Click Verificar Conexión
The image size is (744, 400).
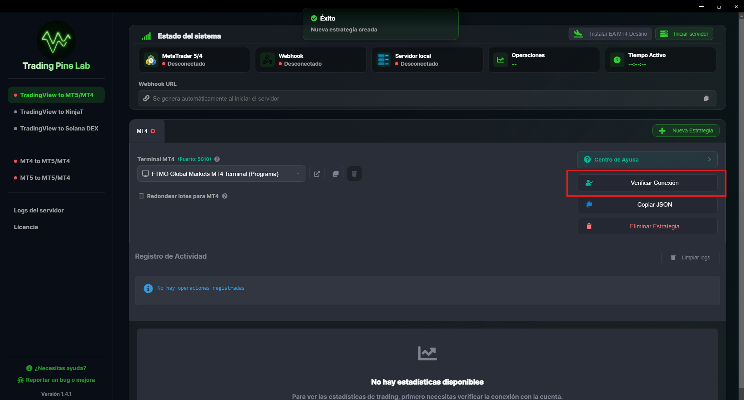click(647, 183)
